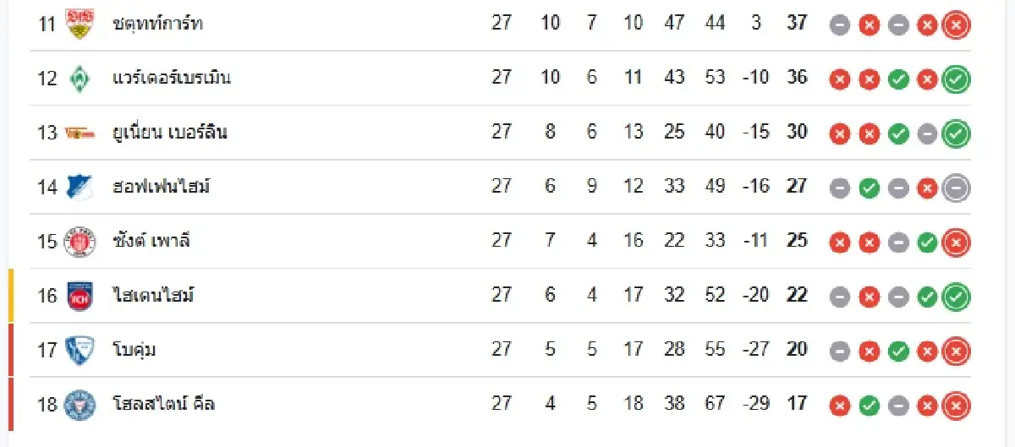Open the ไฮเดนไฮม์ team link

153,296
